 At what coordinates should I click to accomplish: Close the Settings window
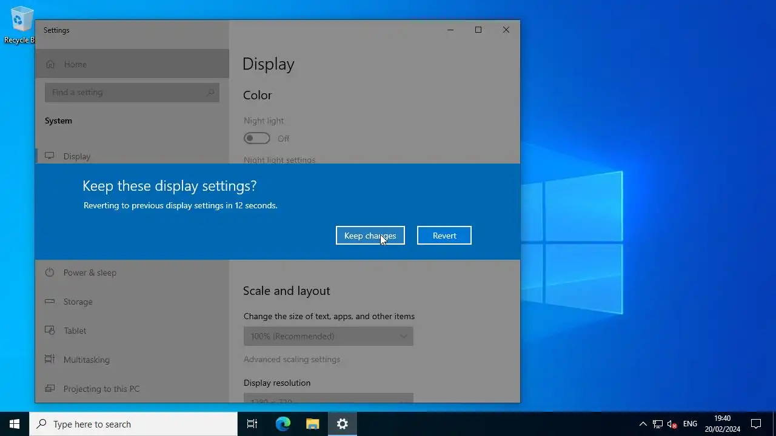tap(506, 30)
